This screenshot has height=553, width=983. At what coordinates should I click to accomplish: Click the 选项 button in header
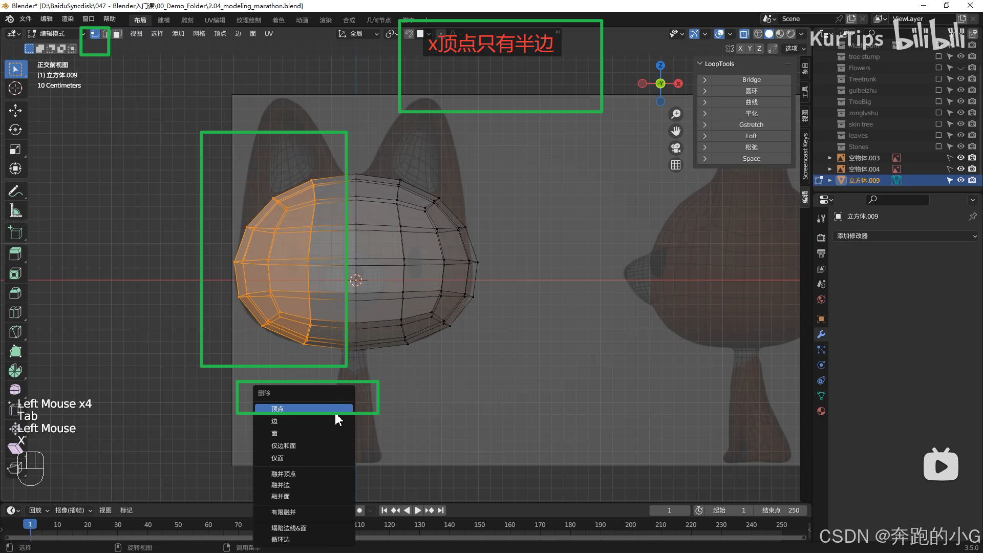pyautogui.click(x=795, y=48)
